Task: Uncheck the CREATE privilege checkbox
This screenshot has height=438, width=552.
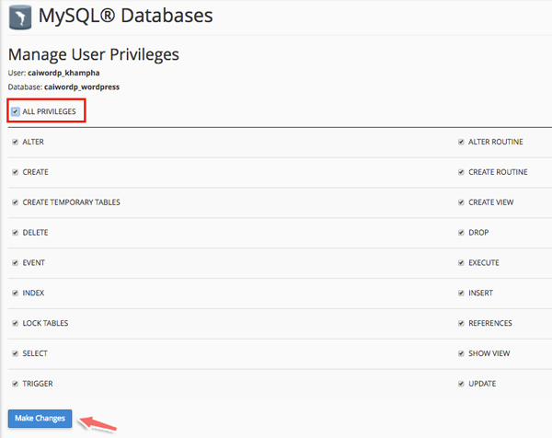Action: (15, 172)
